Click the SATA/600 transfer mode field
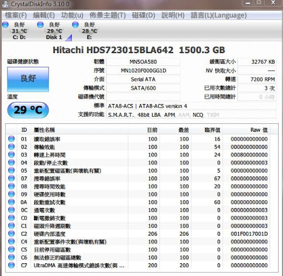 (x=143, y=88)
